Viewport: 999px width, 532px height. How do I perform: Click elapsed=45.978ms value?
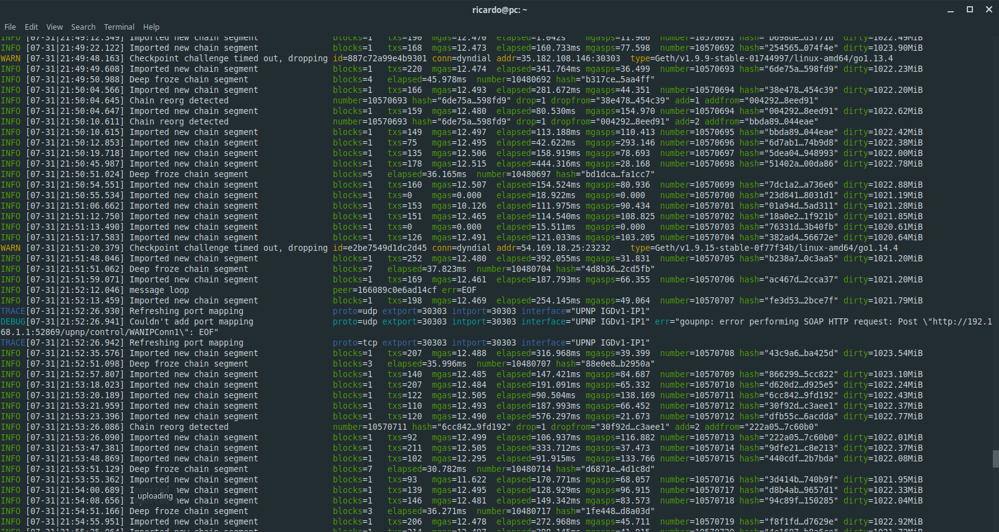pyautogui.click(x=427, y=79)
